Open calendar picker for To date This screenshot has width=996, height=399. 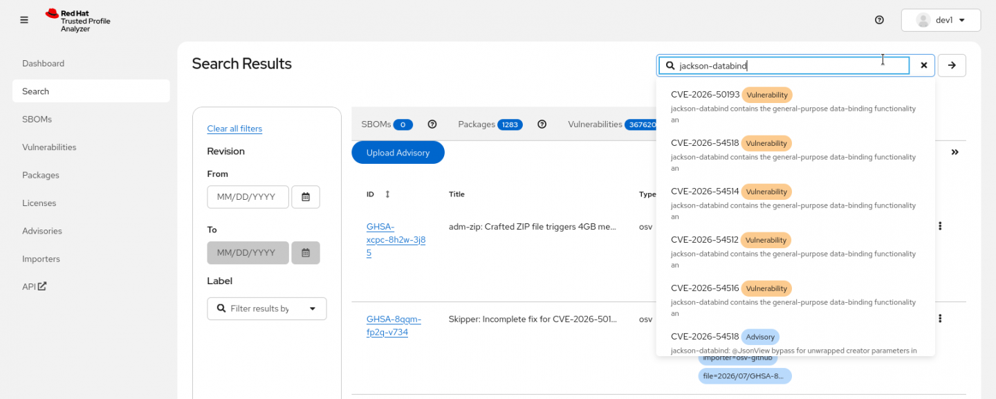[306, 252]
